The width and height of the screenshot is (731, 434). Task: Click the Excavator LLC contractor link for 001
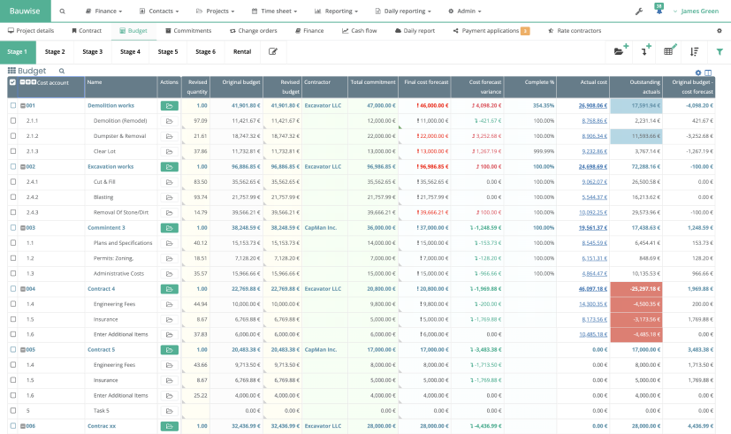coord(323,105)
